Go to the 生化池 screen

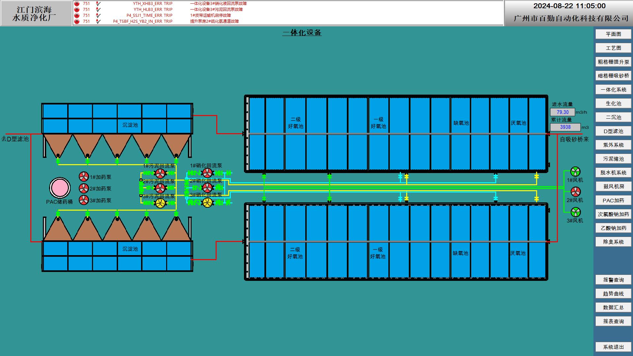(x=613, y=104)
